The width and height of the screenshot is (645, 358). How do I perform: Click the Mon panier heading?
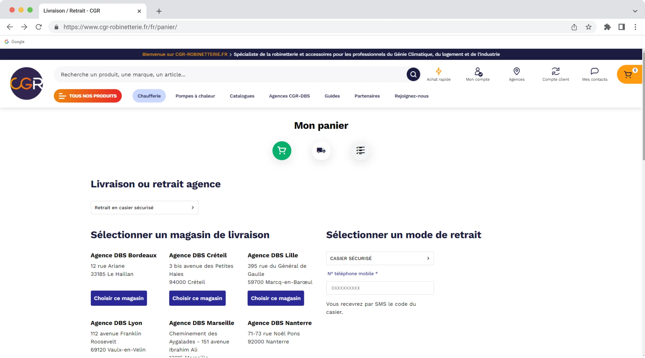click(x=321, y=125)
